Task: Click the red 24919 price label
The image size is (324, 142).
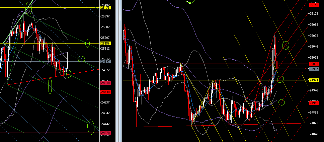Action: [314, 103]
